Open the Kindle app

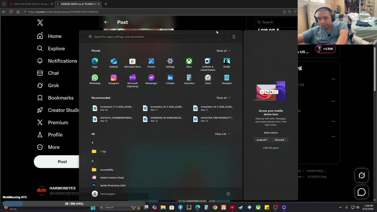tap(226, 63)
